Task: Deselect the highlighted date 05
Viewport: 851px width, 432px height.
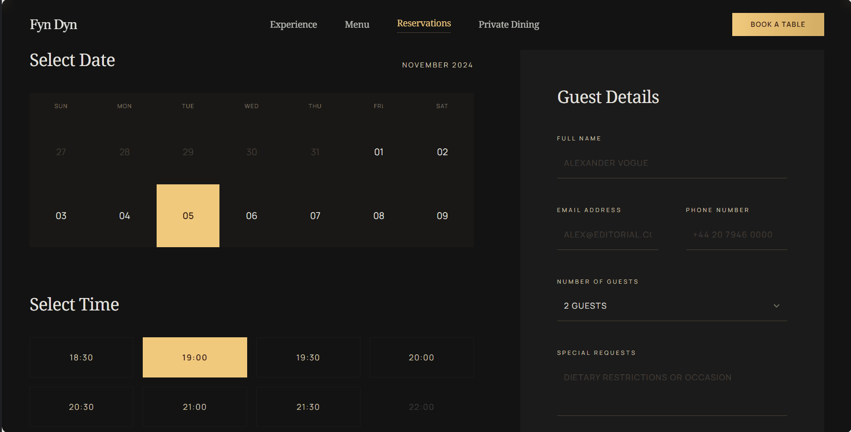Action: tap(188, 215)
